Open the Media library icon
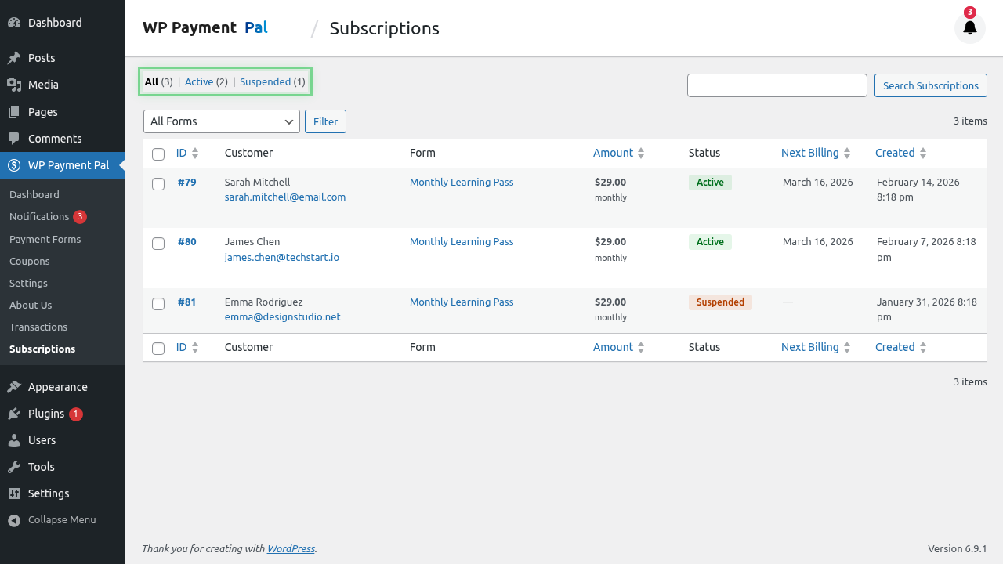 tap(13, 84)
